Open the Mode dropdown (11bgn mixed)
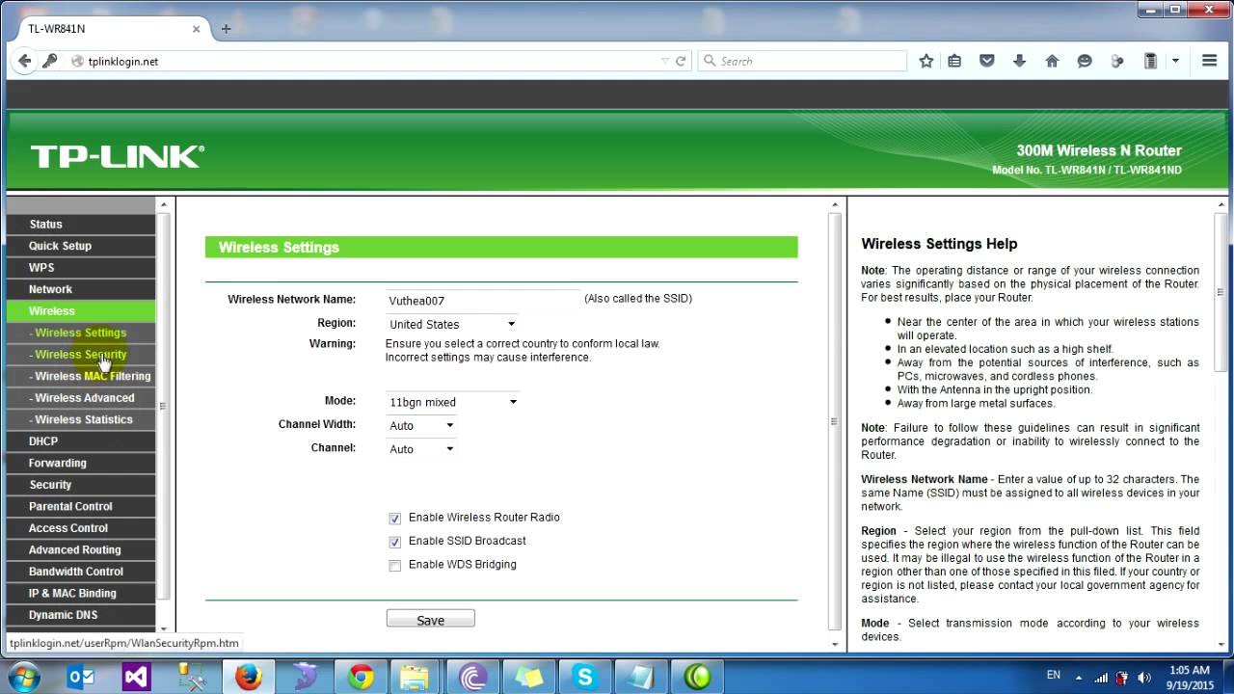Screen dimensions: 1234x694 (x=453, y=402)
